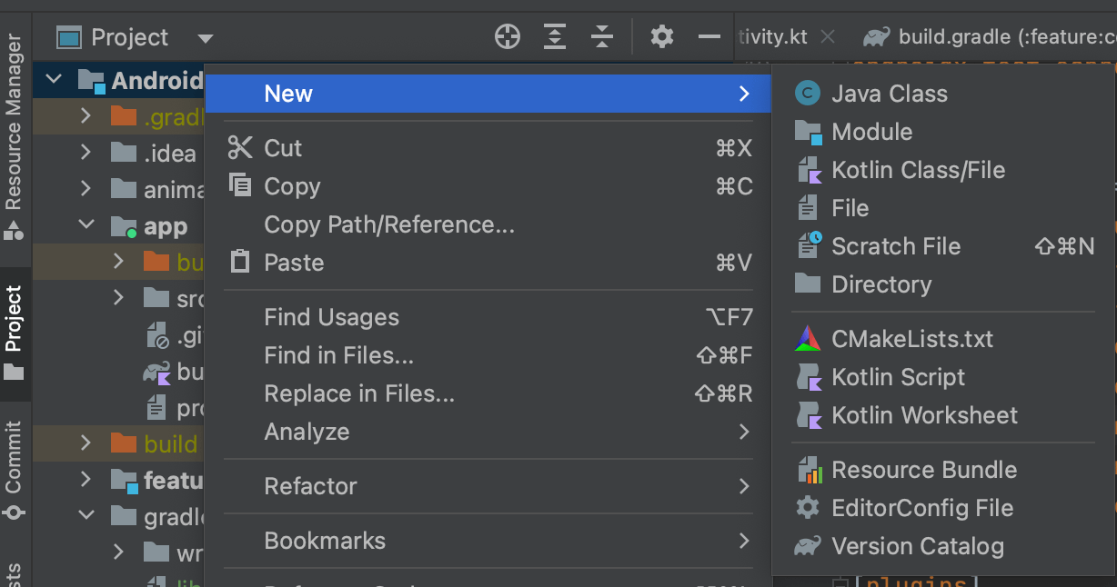Select the Project view title label
The height and width of the screenshot is (587, 1117).
click(x=130, y=37)
